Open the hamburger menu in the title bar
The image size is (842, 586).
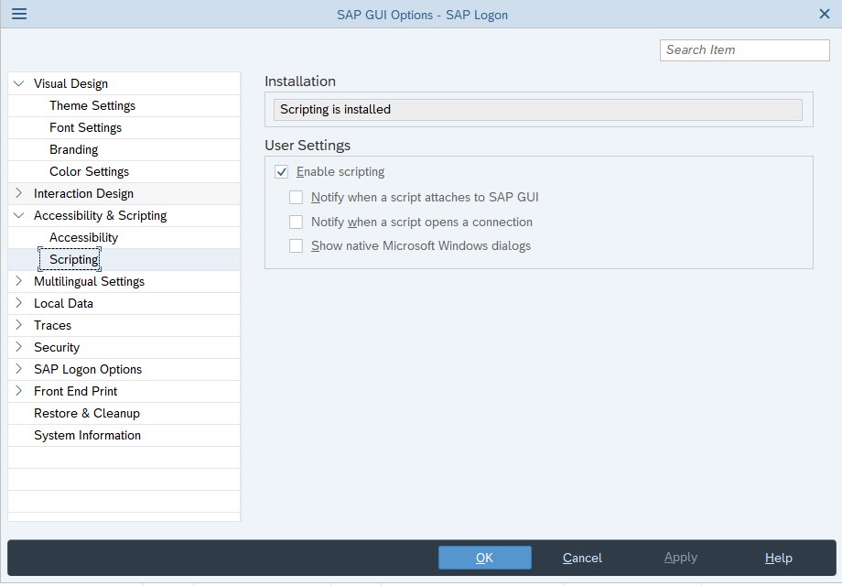(18, 14)
